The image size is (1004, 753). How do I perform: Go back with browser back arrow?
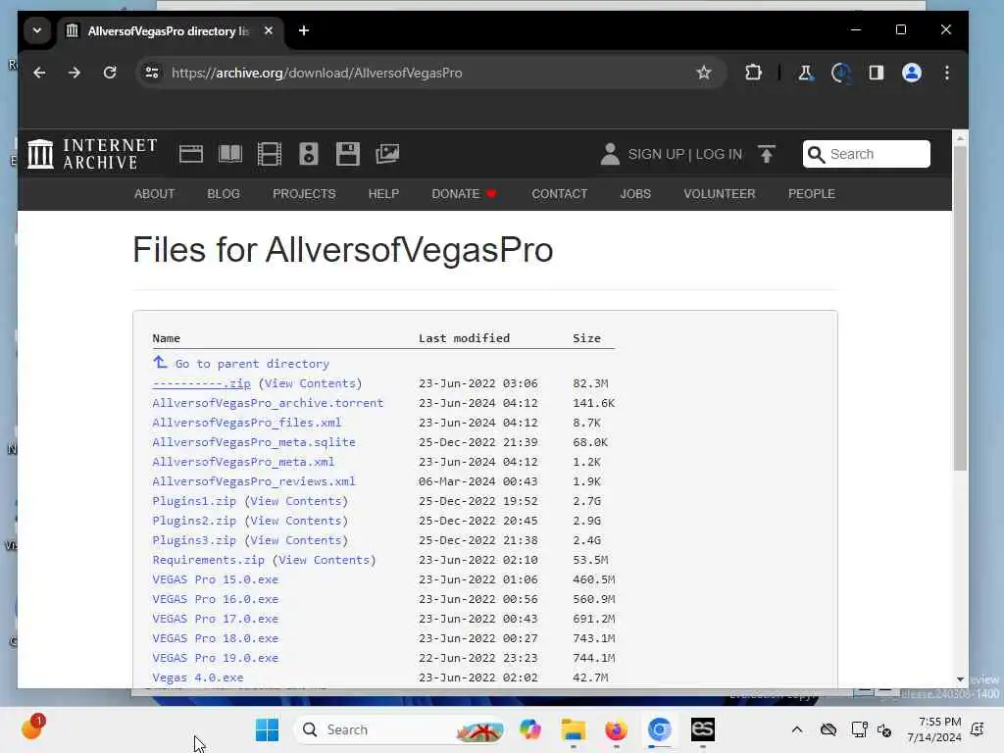click(39, 73)
